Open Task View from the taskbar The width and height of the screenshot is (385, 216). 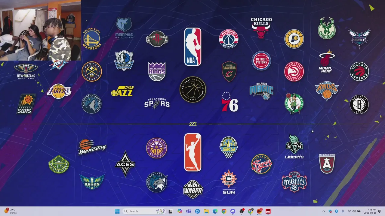[x=171, y=211]
